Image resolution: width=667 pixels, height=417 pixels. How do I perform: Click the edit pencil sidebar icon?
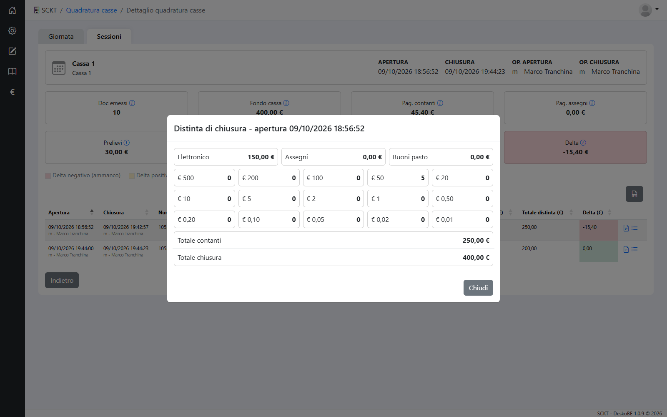click(13, 51)
